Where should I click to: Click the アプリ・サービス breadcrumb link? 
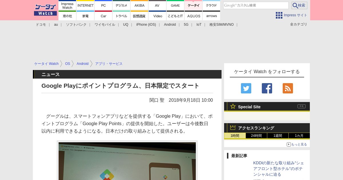coord(109,64)
